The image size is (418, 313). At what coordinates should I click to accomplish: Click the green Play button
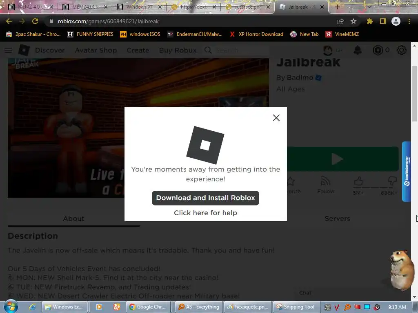(342, 159)
